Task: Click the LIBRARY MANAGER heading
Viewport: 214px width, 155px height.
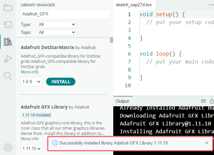Action: pos(38,5)
